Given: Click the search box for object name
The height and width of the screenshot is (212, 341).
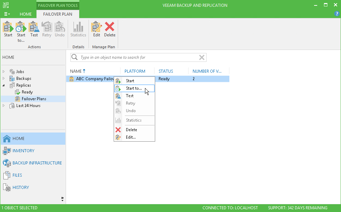Looking at the screenshot, I should click(x=138, y=57).
